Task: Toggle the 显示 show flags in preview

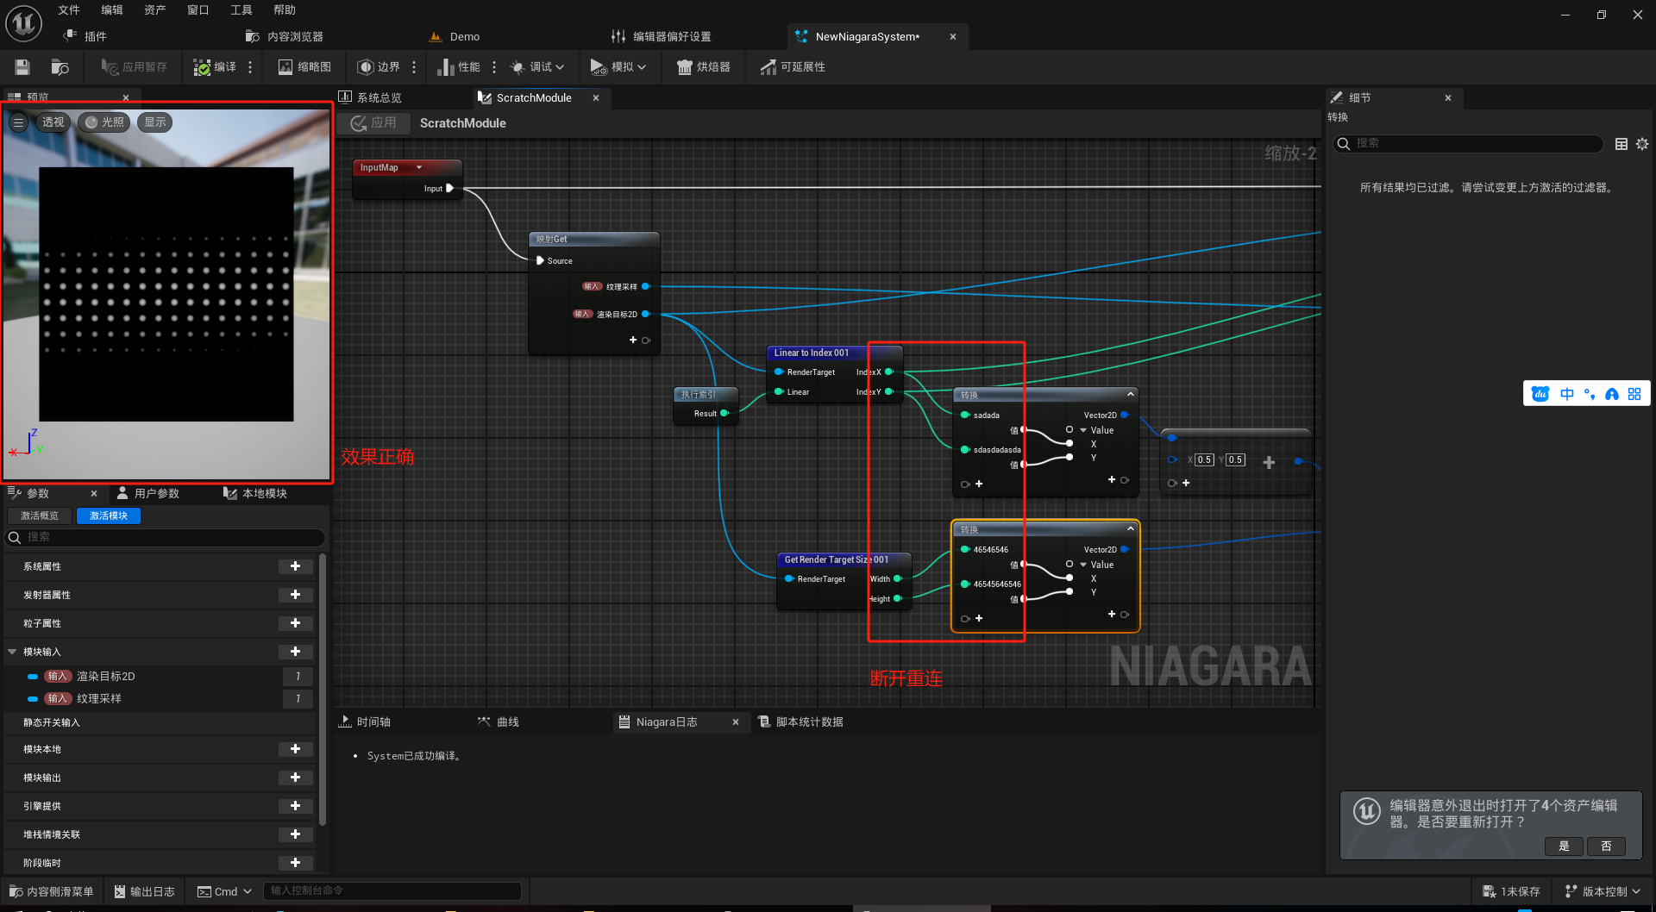Action: tap(154, 122)
